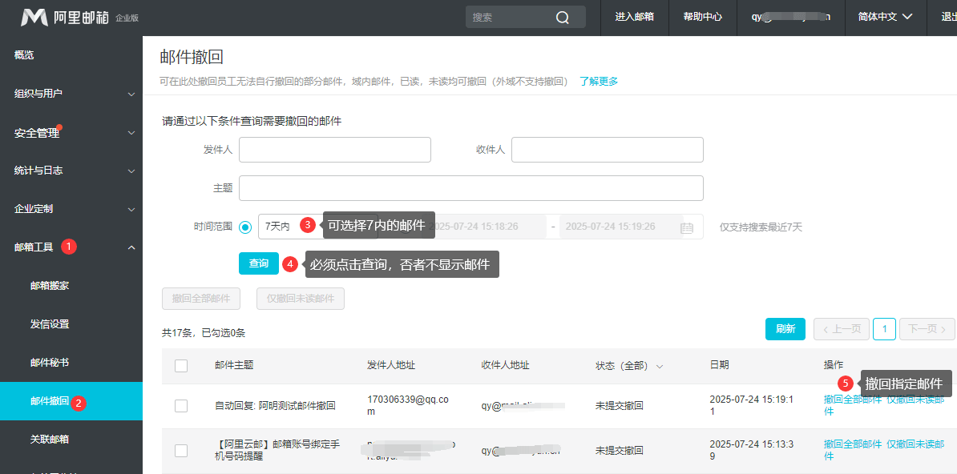The height and width of the screenshot is (474, 957).
Task: Open the 了解更多 link
Action: pos(598,81)
